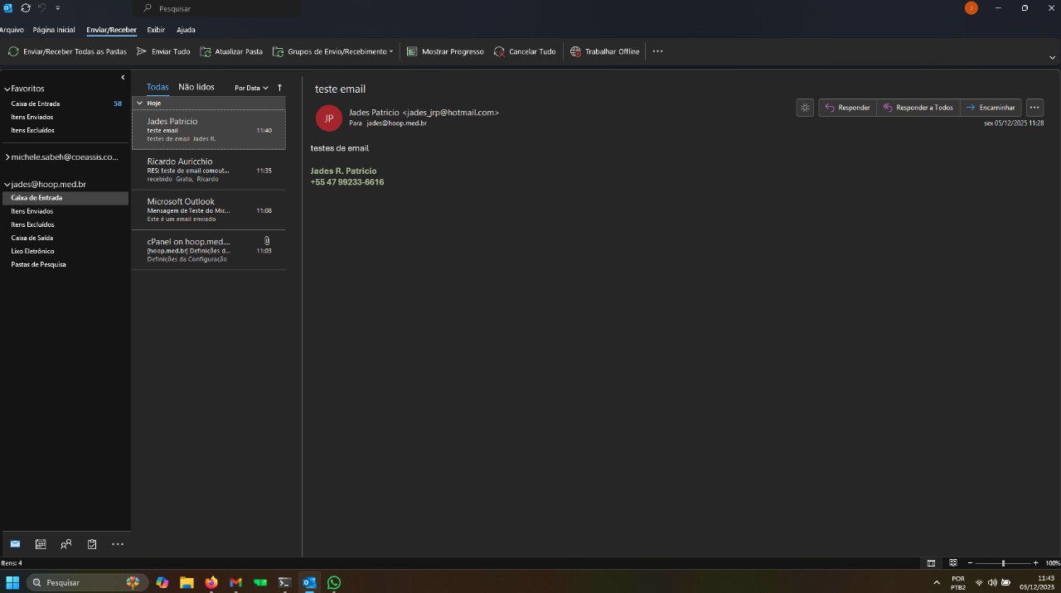Adjust the zoom slider in status bar
The width and height of the screenshot is (1061, 593).
[x=1003, y=563]
